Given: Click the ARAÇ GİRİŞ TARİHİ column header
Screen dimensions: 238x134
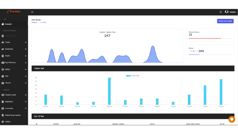Looking at the screenshot, I should click(193, 124).
